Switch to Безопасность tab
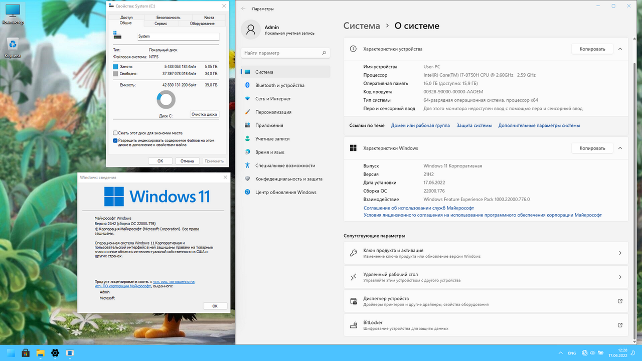This screenshot has width=642, height=361. (x=168, y=18)
